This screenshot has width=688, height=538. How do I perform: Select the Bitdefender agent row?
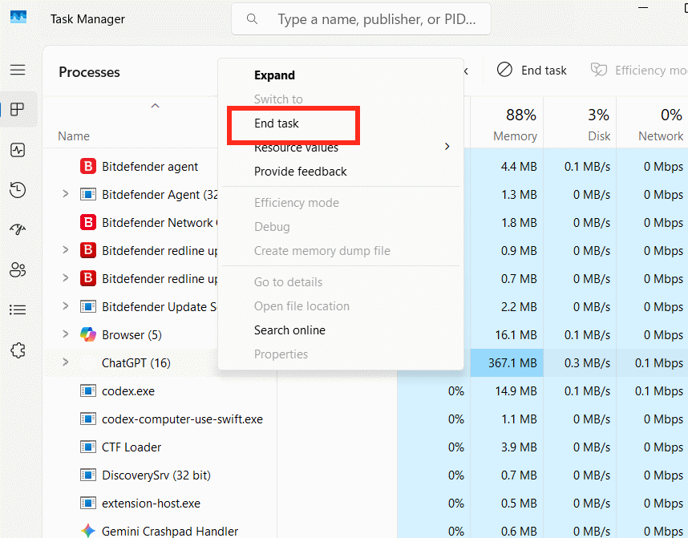366,166
